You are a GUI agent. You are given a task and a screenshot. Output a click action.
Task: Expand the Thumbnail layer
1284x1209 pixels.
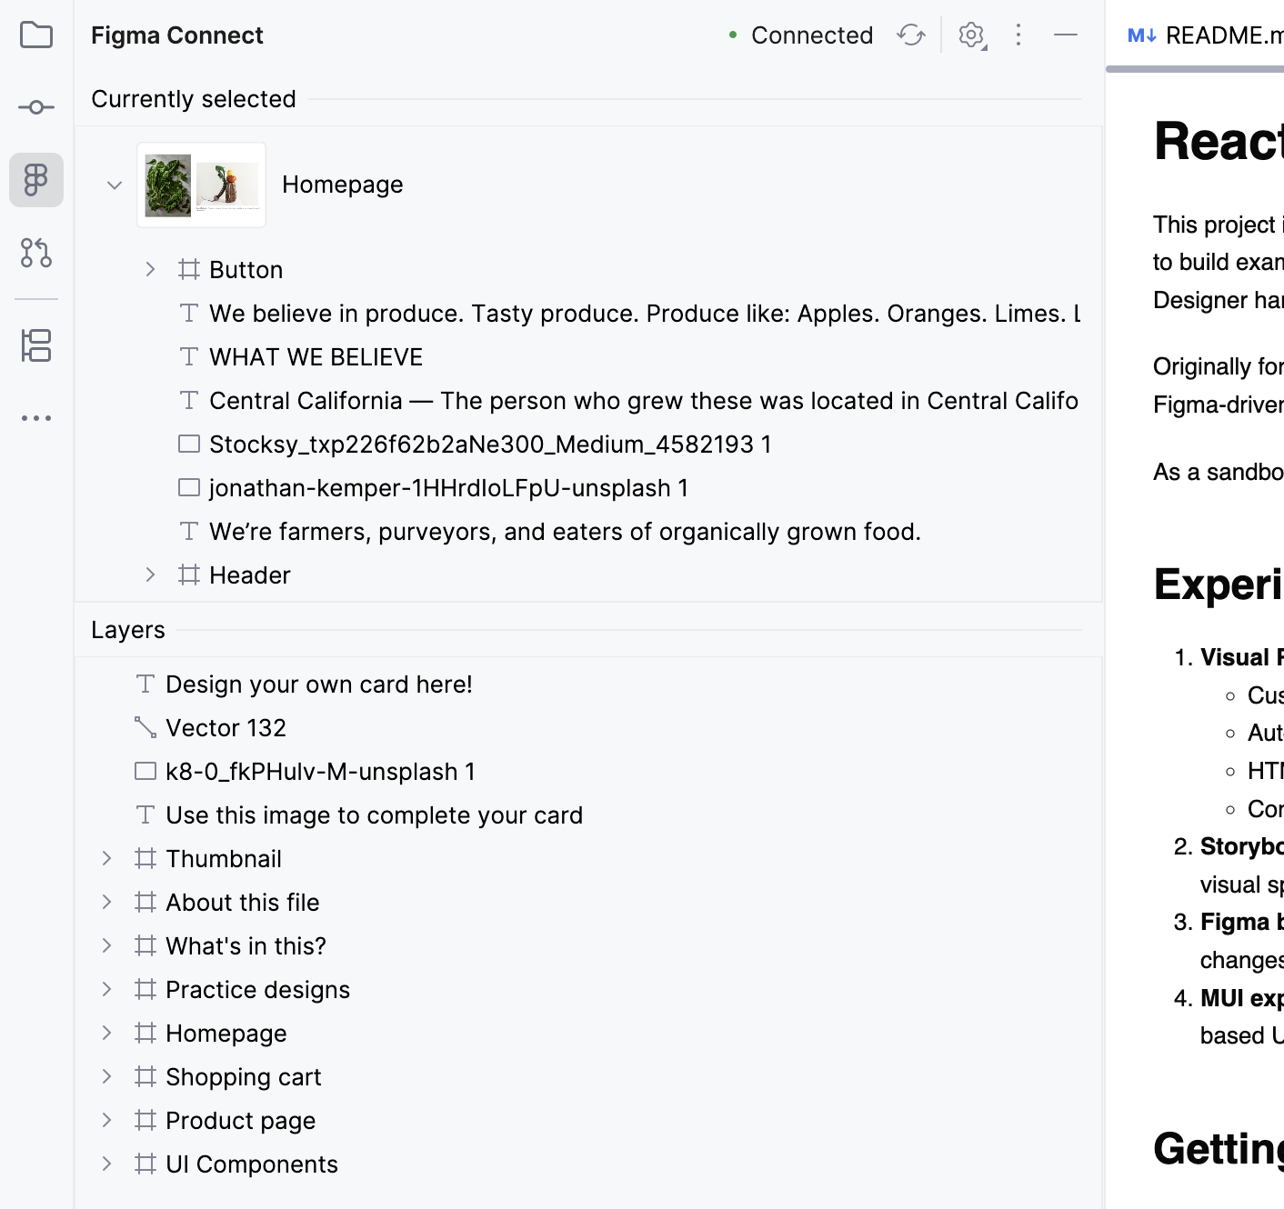(x=106, y=858)
